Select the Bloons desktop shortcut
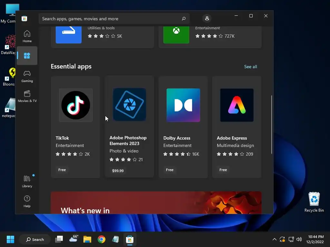The height and width of the screenshot is (247, 330). click(8, 77)
